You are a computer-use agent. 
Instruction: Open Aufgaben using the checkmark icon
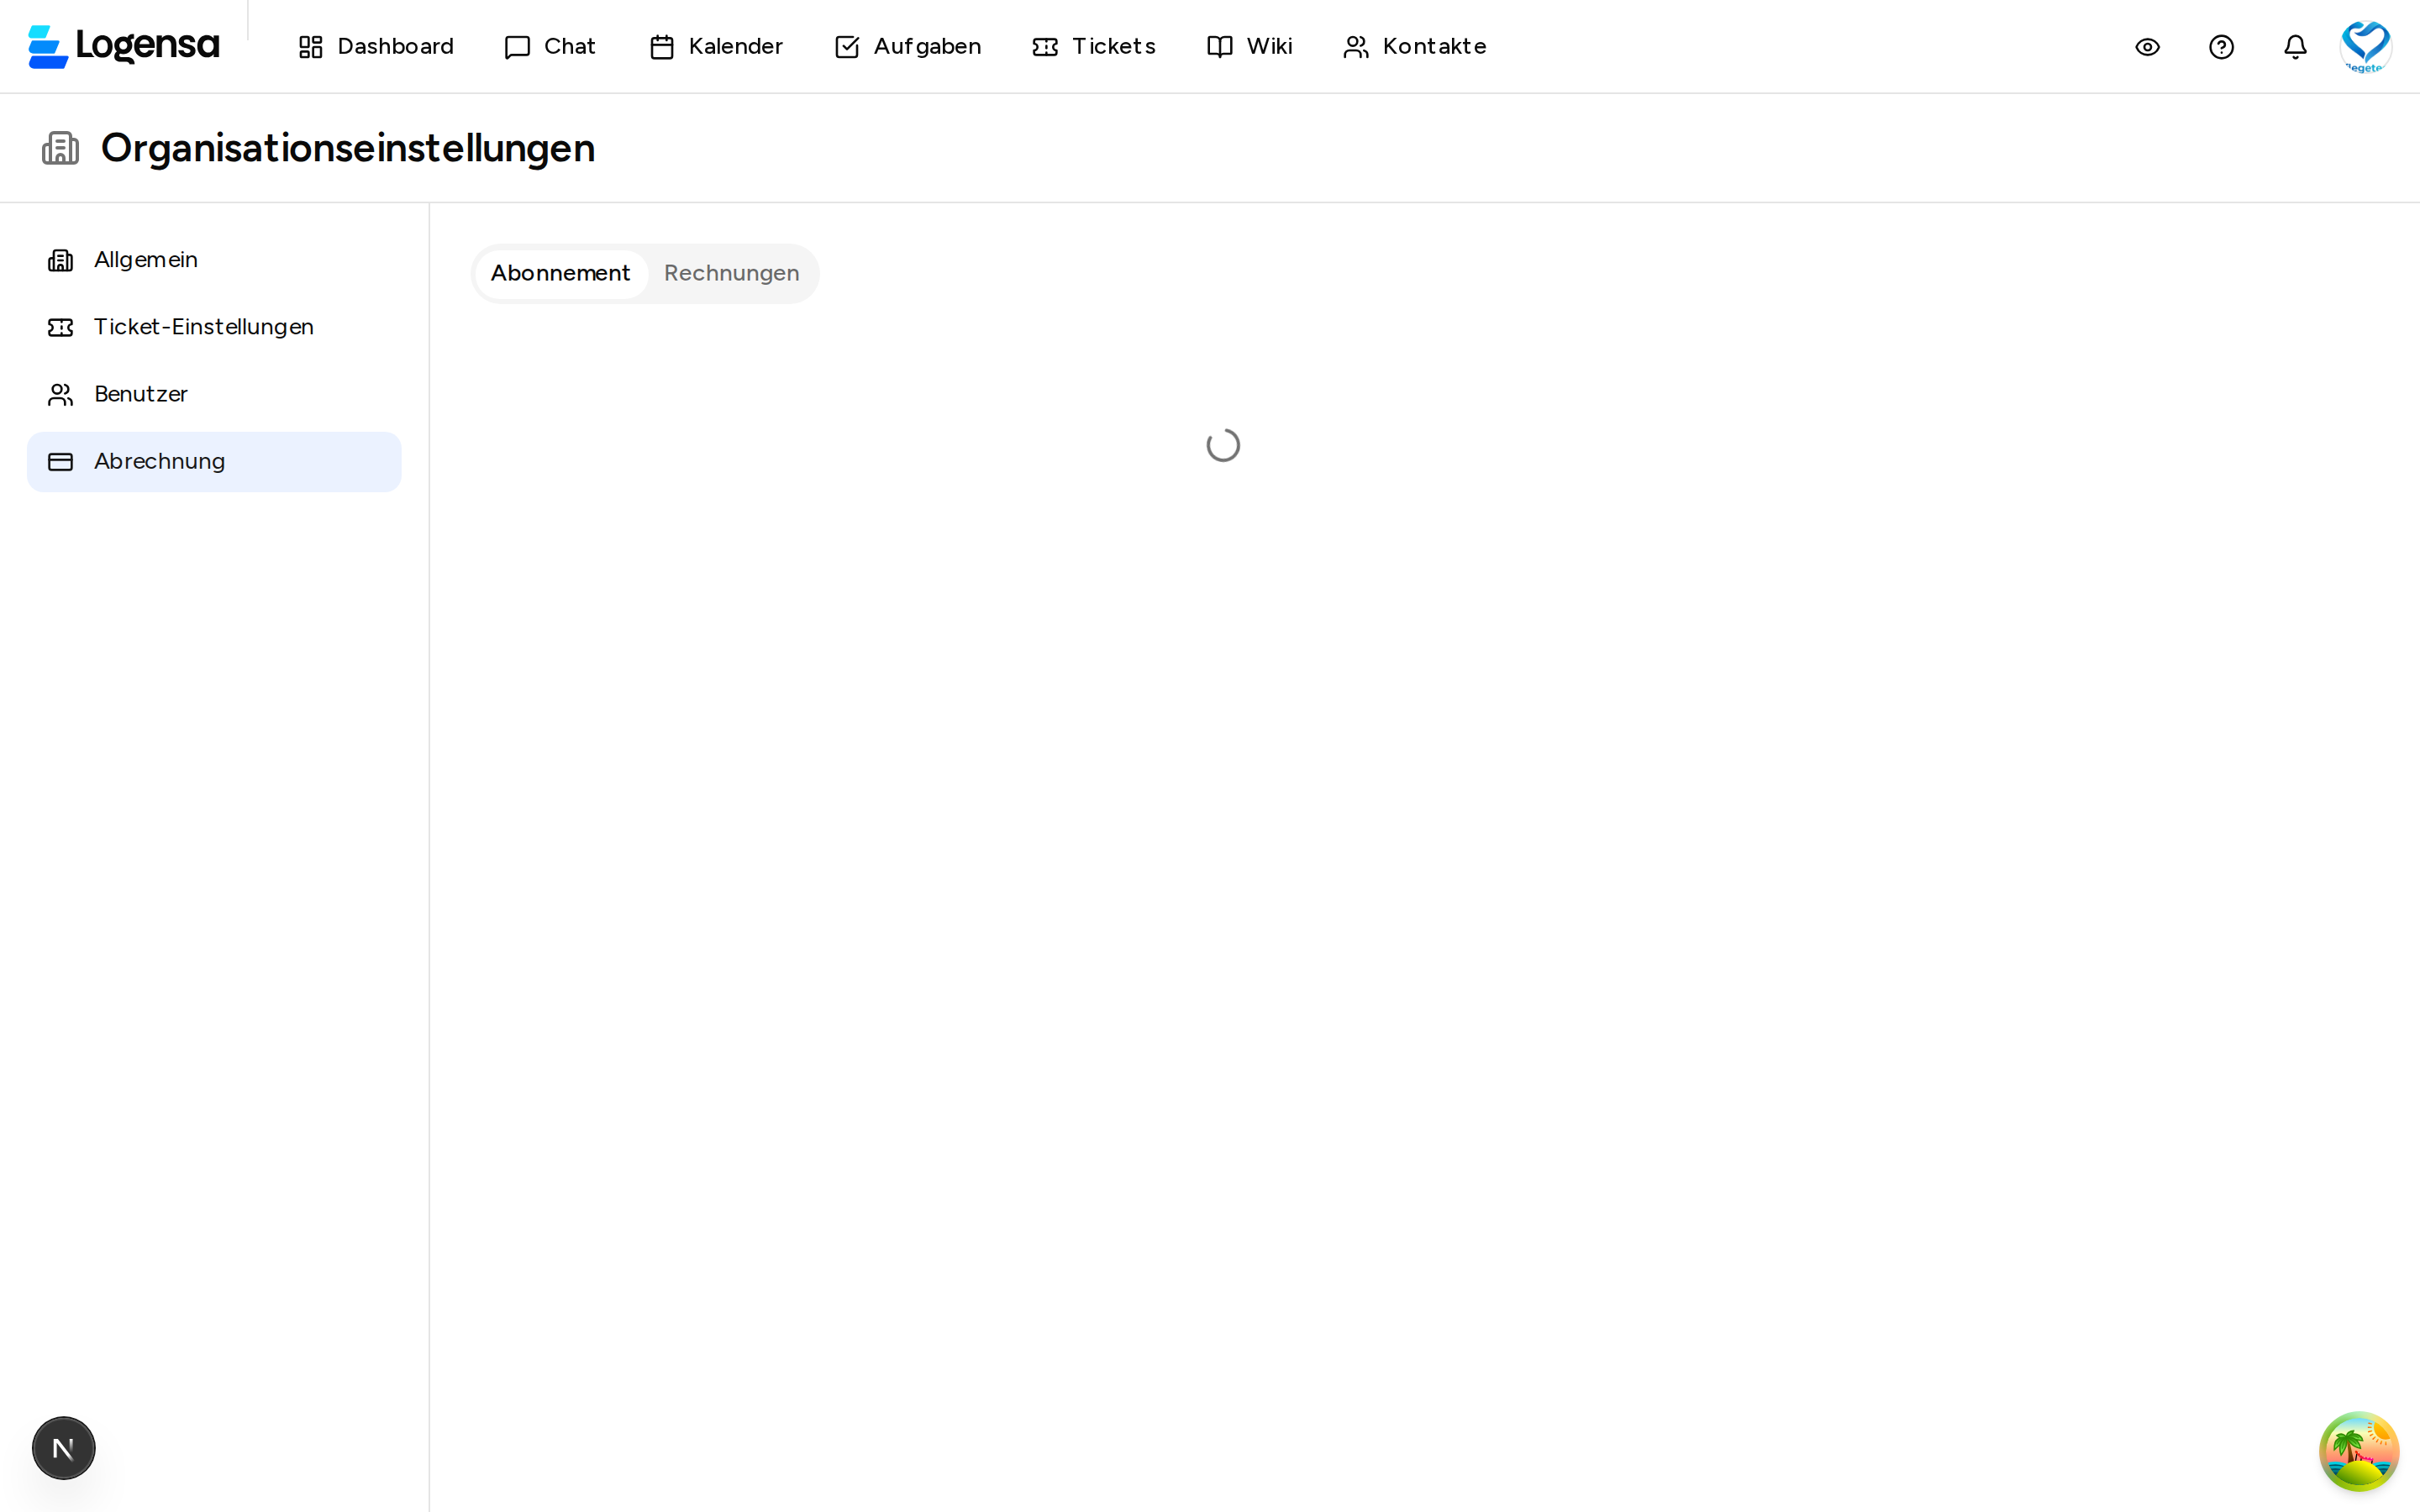point(846,46)
